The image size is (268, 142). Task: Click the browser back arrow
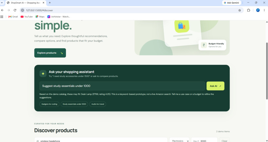tap(2, 10)
